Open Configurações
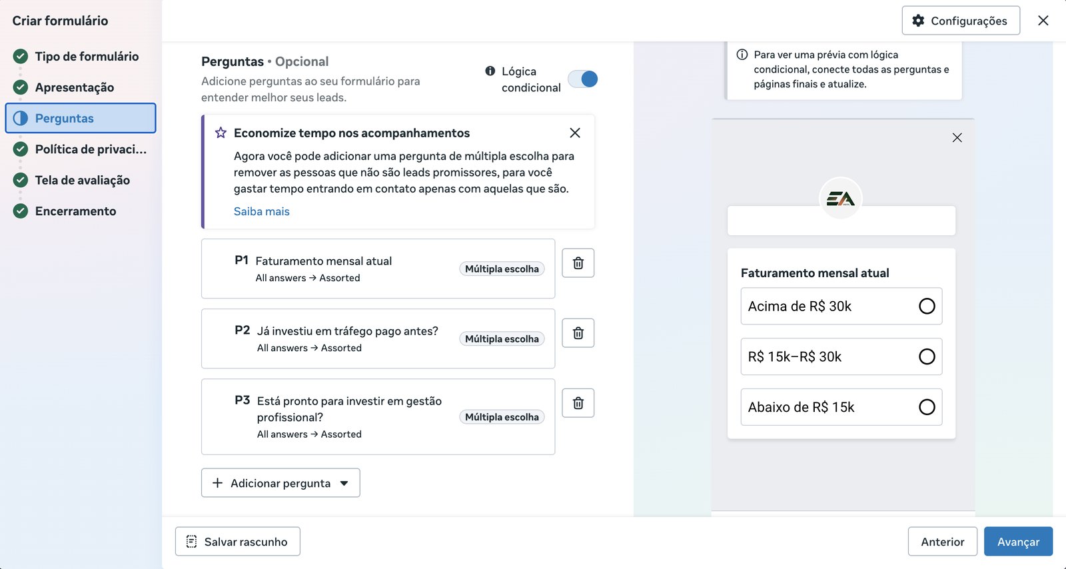Screen dimensions: 1066x569 pos(961,21)
